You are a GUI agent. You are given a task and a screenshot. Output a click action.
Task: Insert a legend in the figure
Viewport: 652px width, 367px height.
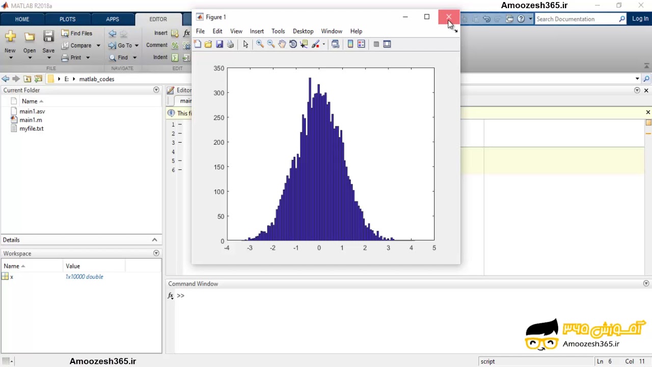[x=361, y=44]
